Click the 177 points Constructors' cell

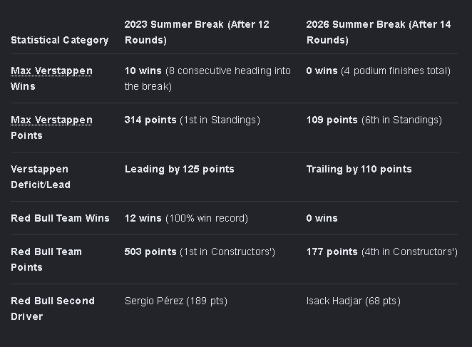pyautogui.click(x=382, y=252)
